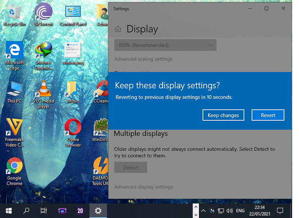
Task: Open Task View on the taskbar
Action: coord(44,210)
